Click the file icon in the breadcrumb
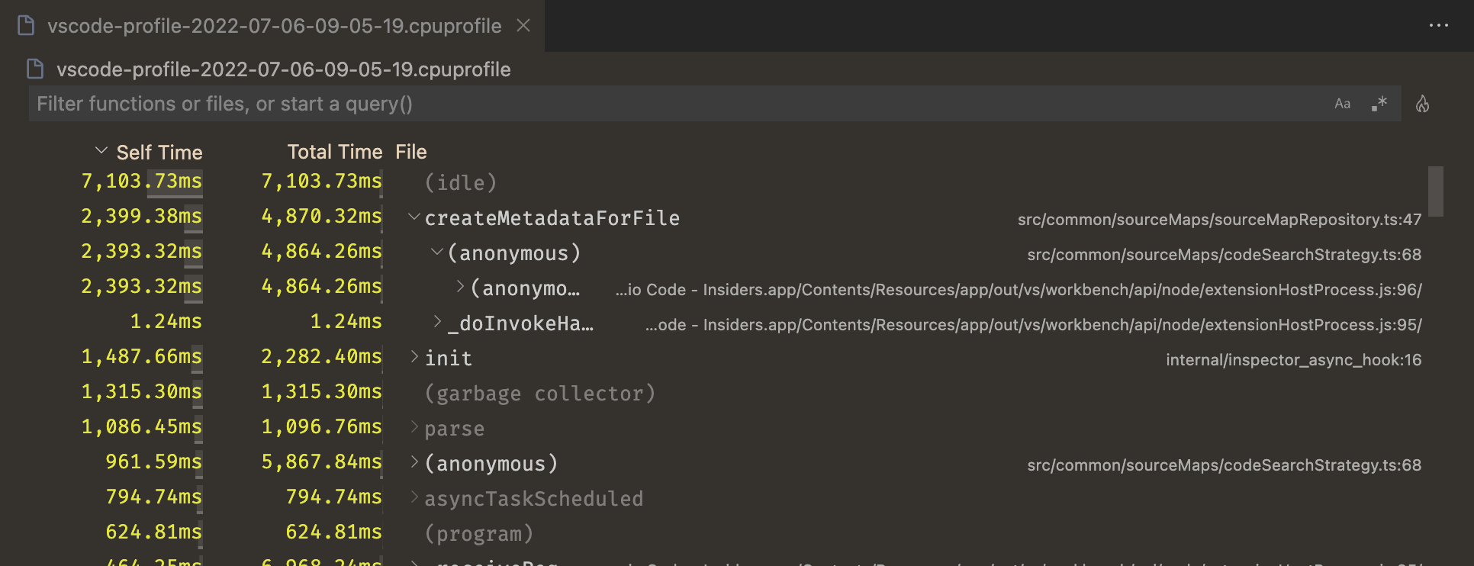1474x566 pixels. click(x=35, y=69)
